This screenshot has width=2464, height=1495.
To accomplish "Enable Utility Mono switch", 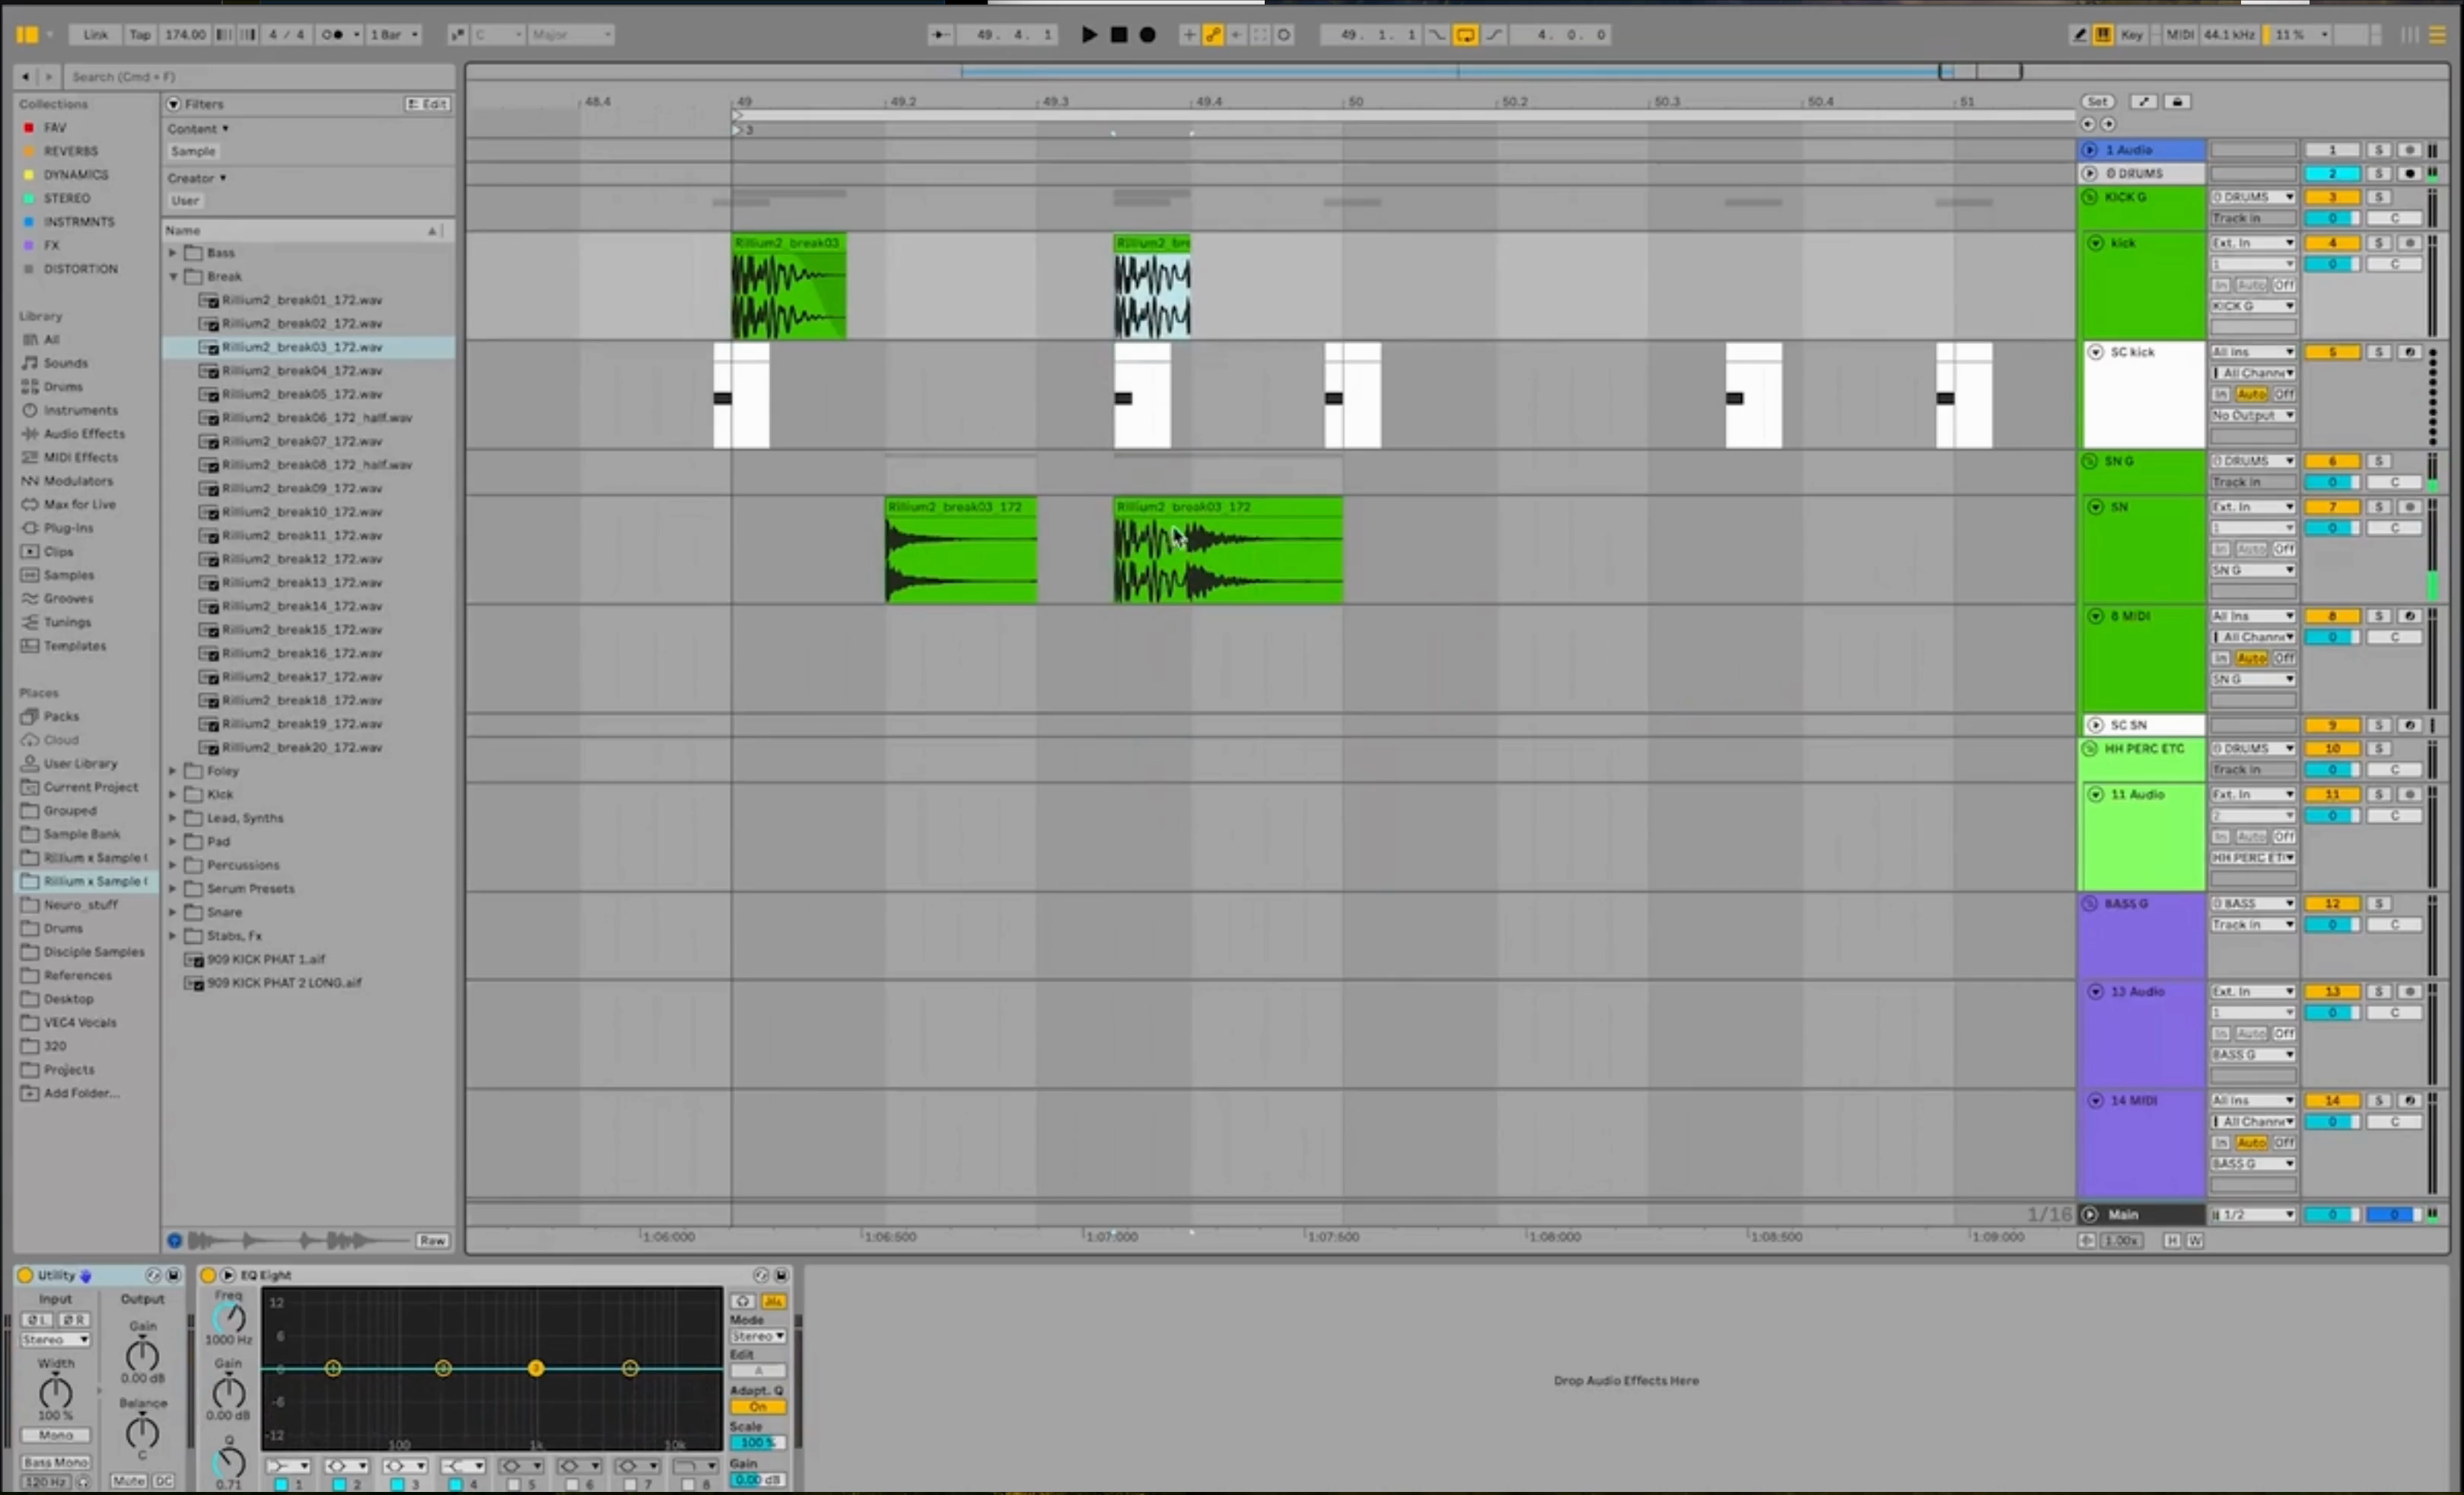I will 56,1435.
